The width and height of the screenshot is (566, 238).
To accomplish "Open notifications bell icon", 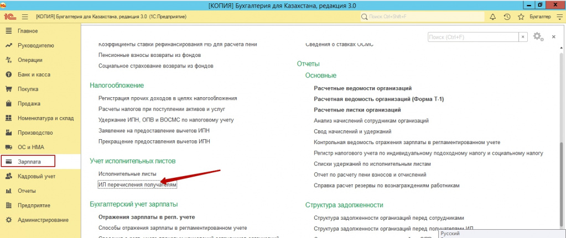I will (x=492, y=17).
